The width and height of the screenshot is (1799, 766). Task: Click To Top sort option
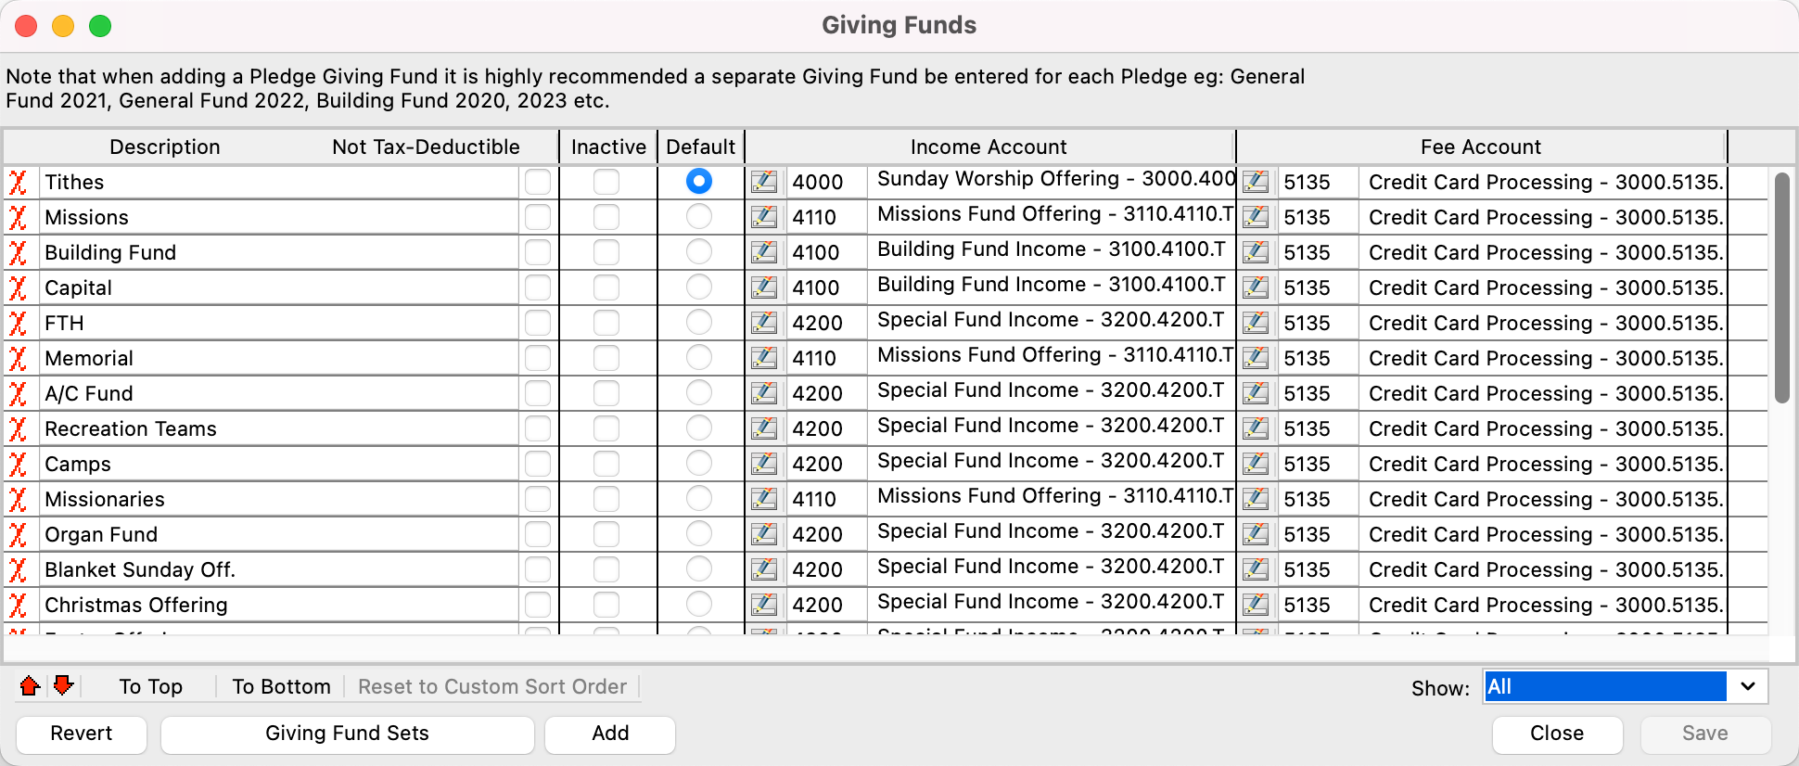tap(150, 686)
